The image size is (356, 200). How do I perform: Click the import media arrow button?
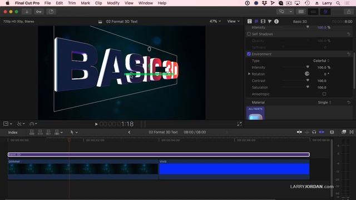tap(27, 12)
